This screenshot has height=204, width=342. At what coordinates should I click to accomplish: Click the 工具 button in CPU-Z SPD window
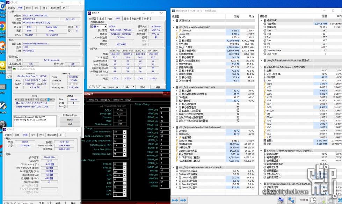(x=126, y=87)
